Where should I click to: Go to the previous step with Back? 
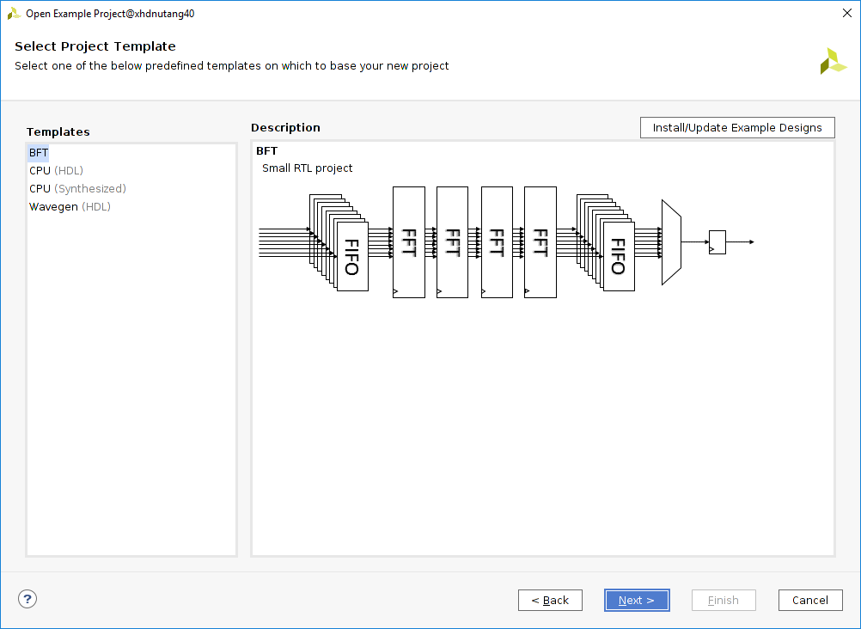(550, 600)
